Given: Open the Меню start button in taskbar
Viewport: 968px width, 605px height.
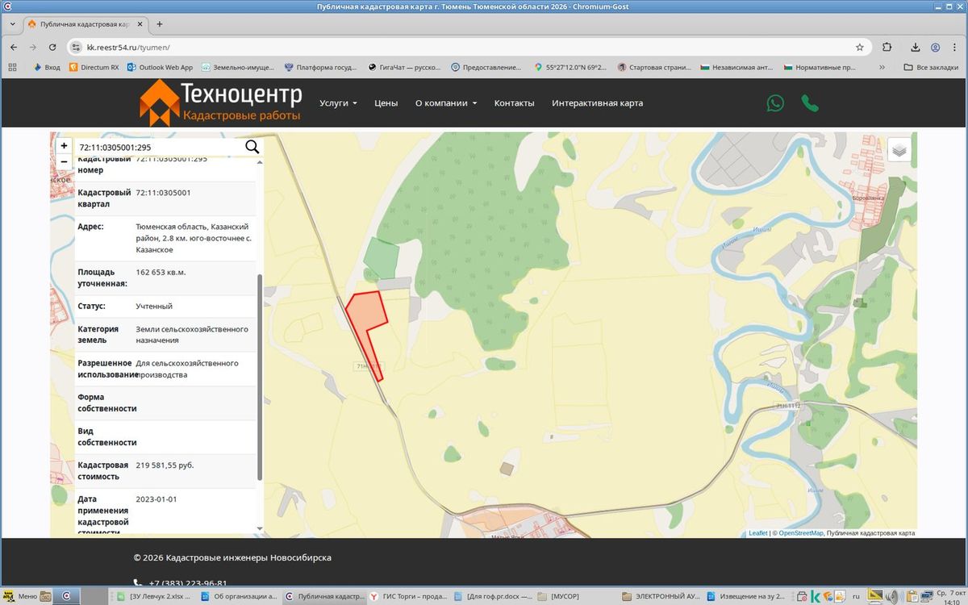Looking at the screenshot, I should pyautogui.click(x=20, y=597).
